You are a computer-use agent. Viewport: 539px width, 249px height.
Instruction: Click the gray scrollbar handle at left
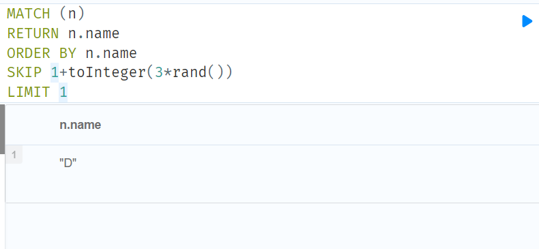coord(2,130)
